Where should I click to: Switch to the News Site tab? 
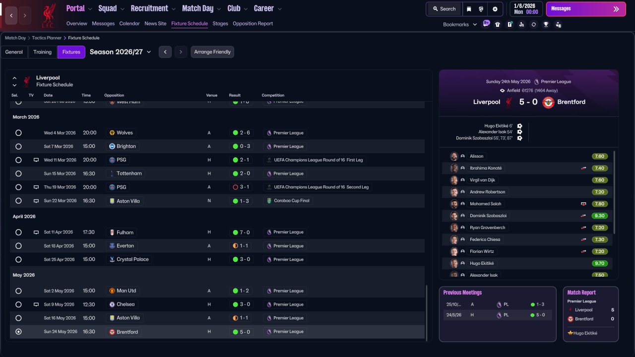click(155, 23)
